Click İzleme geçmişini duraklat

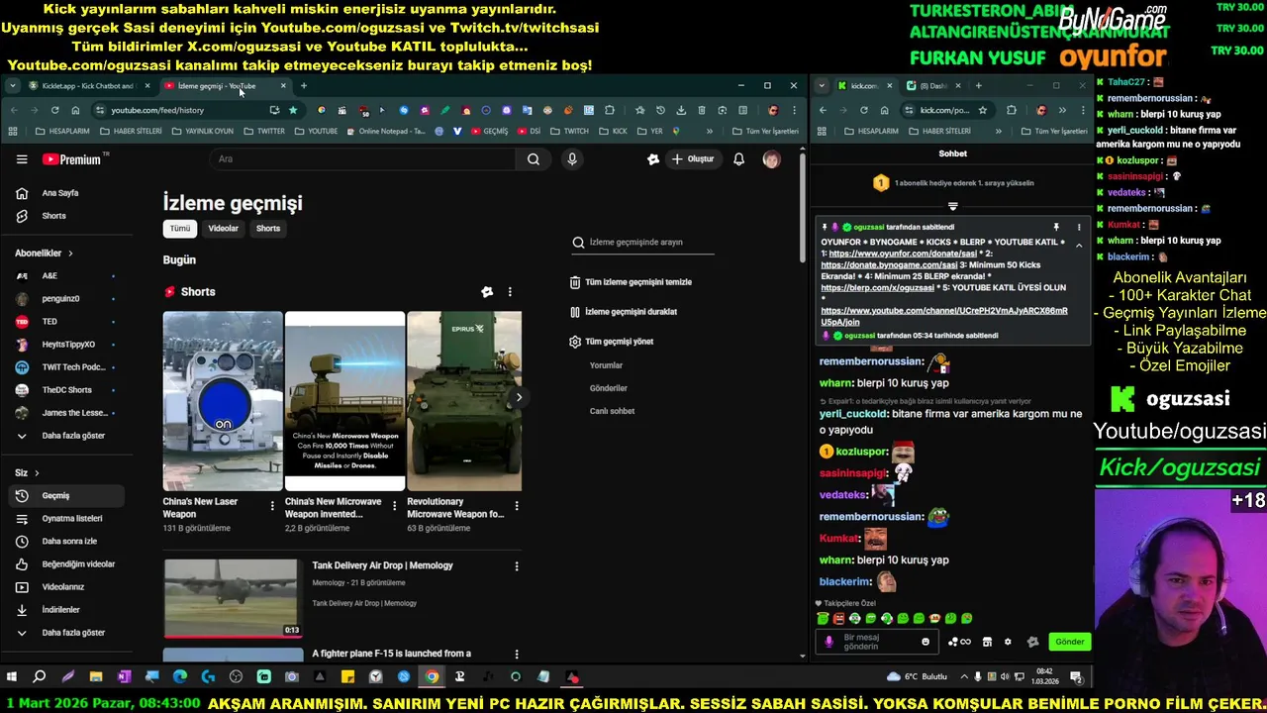point(623,312)
